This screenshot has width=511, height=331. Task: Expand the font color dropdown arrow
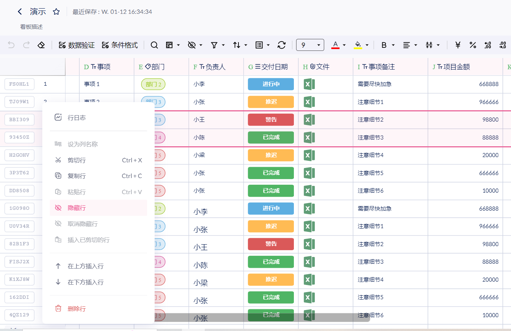pos(344,45)
